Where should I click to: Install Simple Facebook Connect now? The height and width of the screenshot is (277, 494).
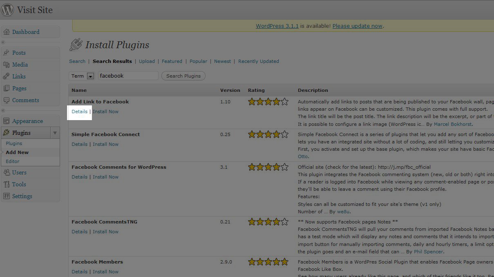105,144
